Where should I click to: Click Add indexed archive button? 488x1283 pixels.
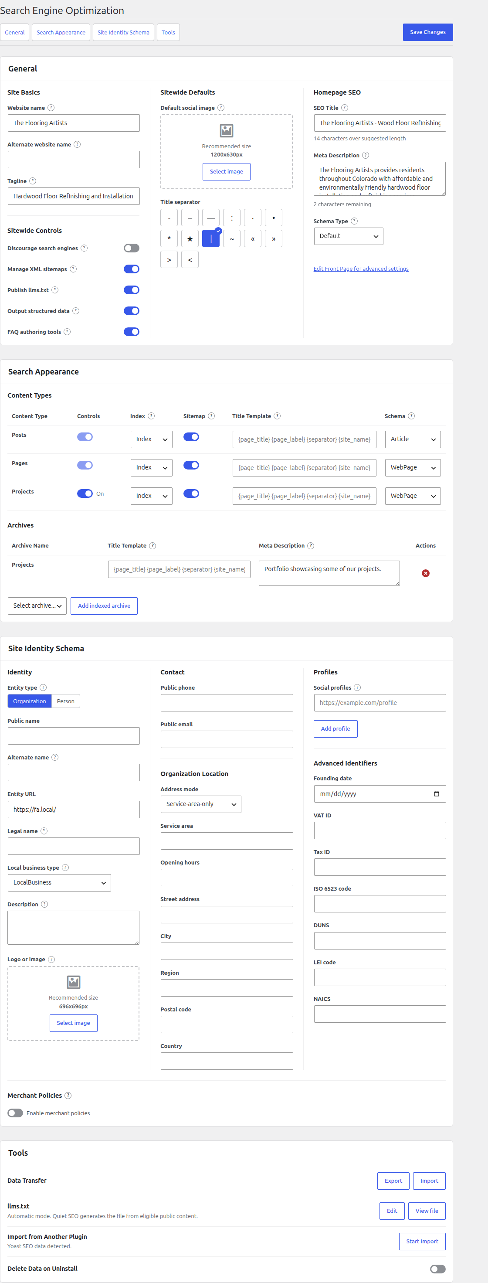[x=104, y=606]
